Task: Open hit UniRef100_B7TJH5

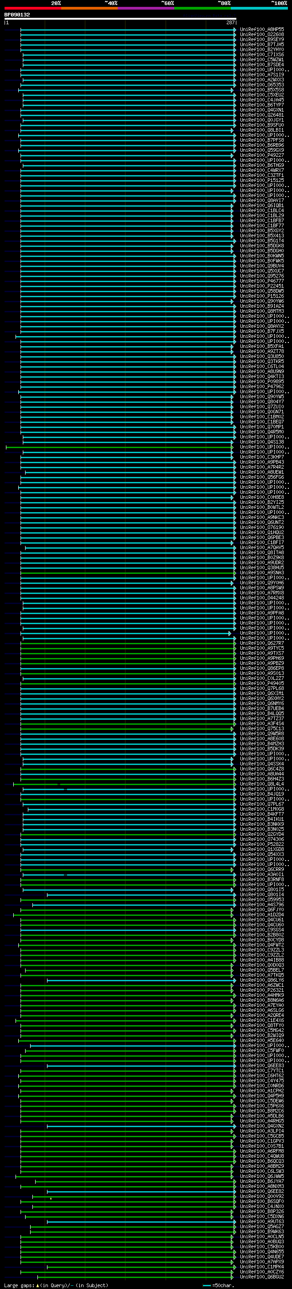Action: pos(262,45)
